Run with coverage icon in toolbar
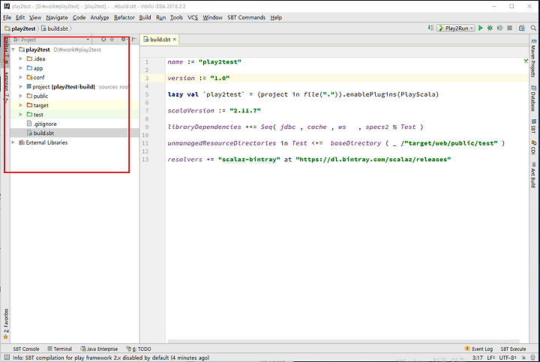Image resolution: width=540 pixels, height=362 pixels. 499,28
